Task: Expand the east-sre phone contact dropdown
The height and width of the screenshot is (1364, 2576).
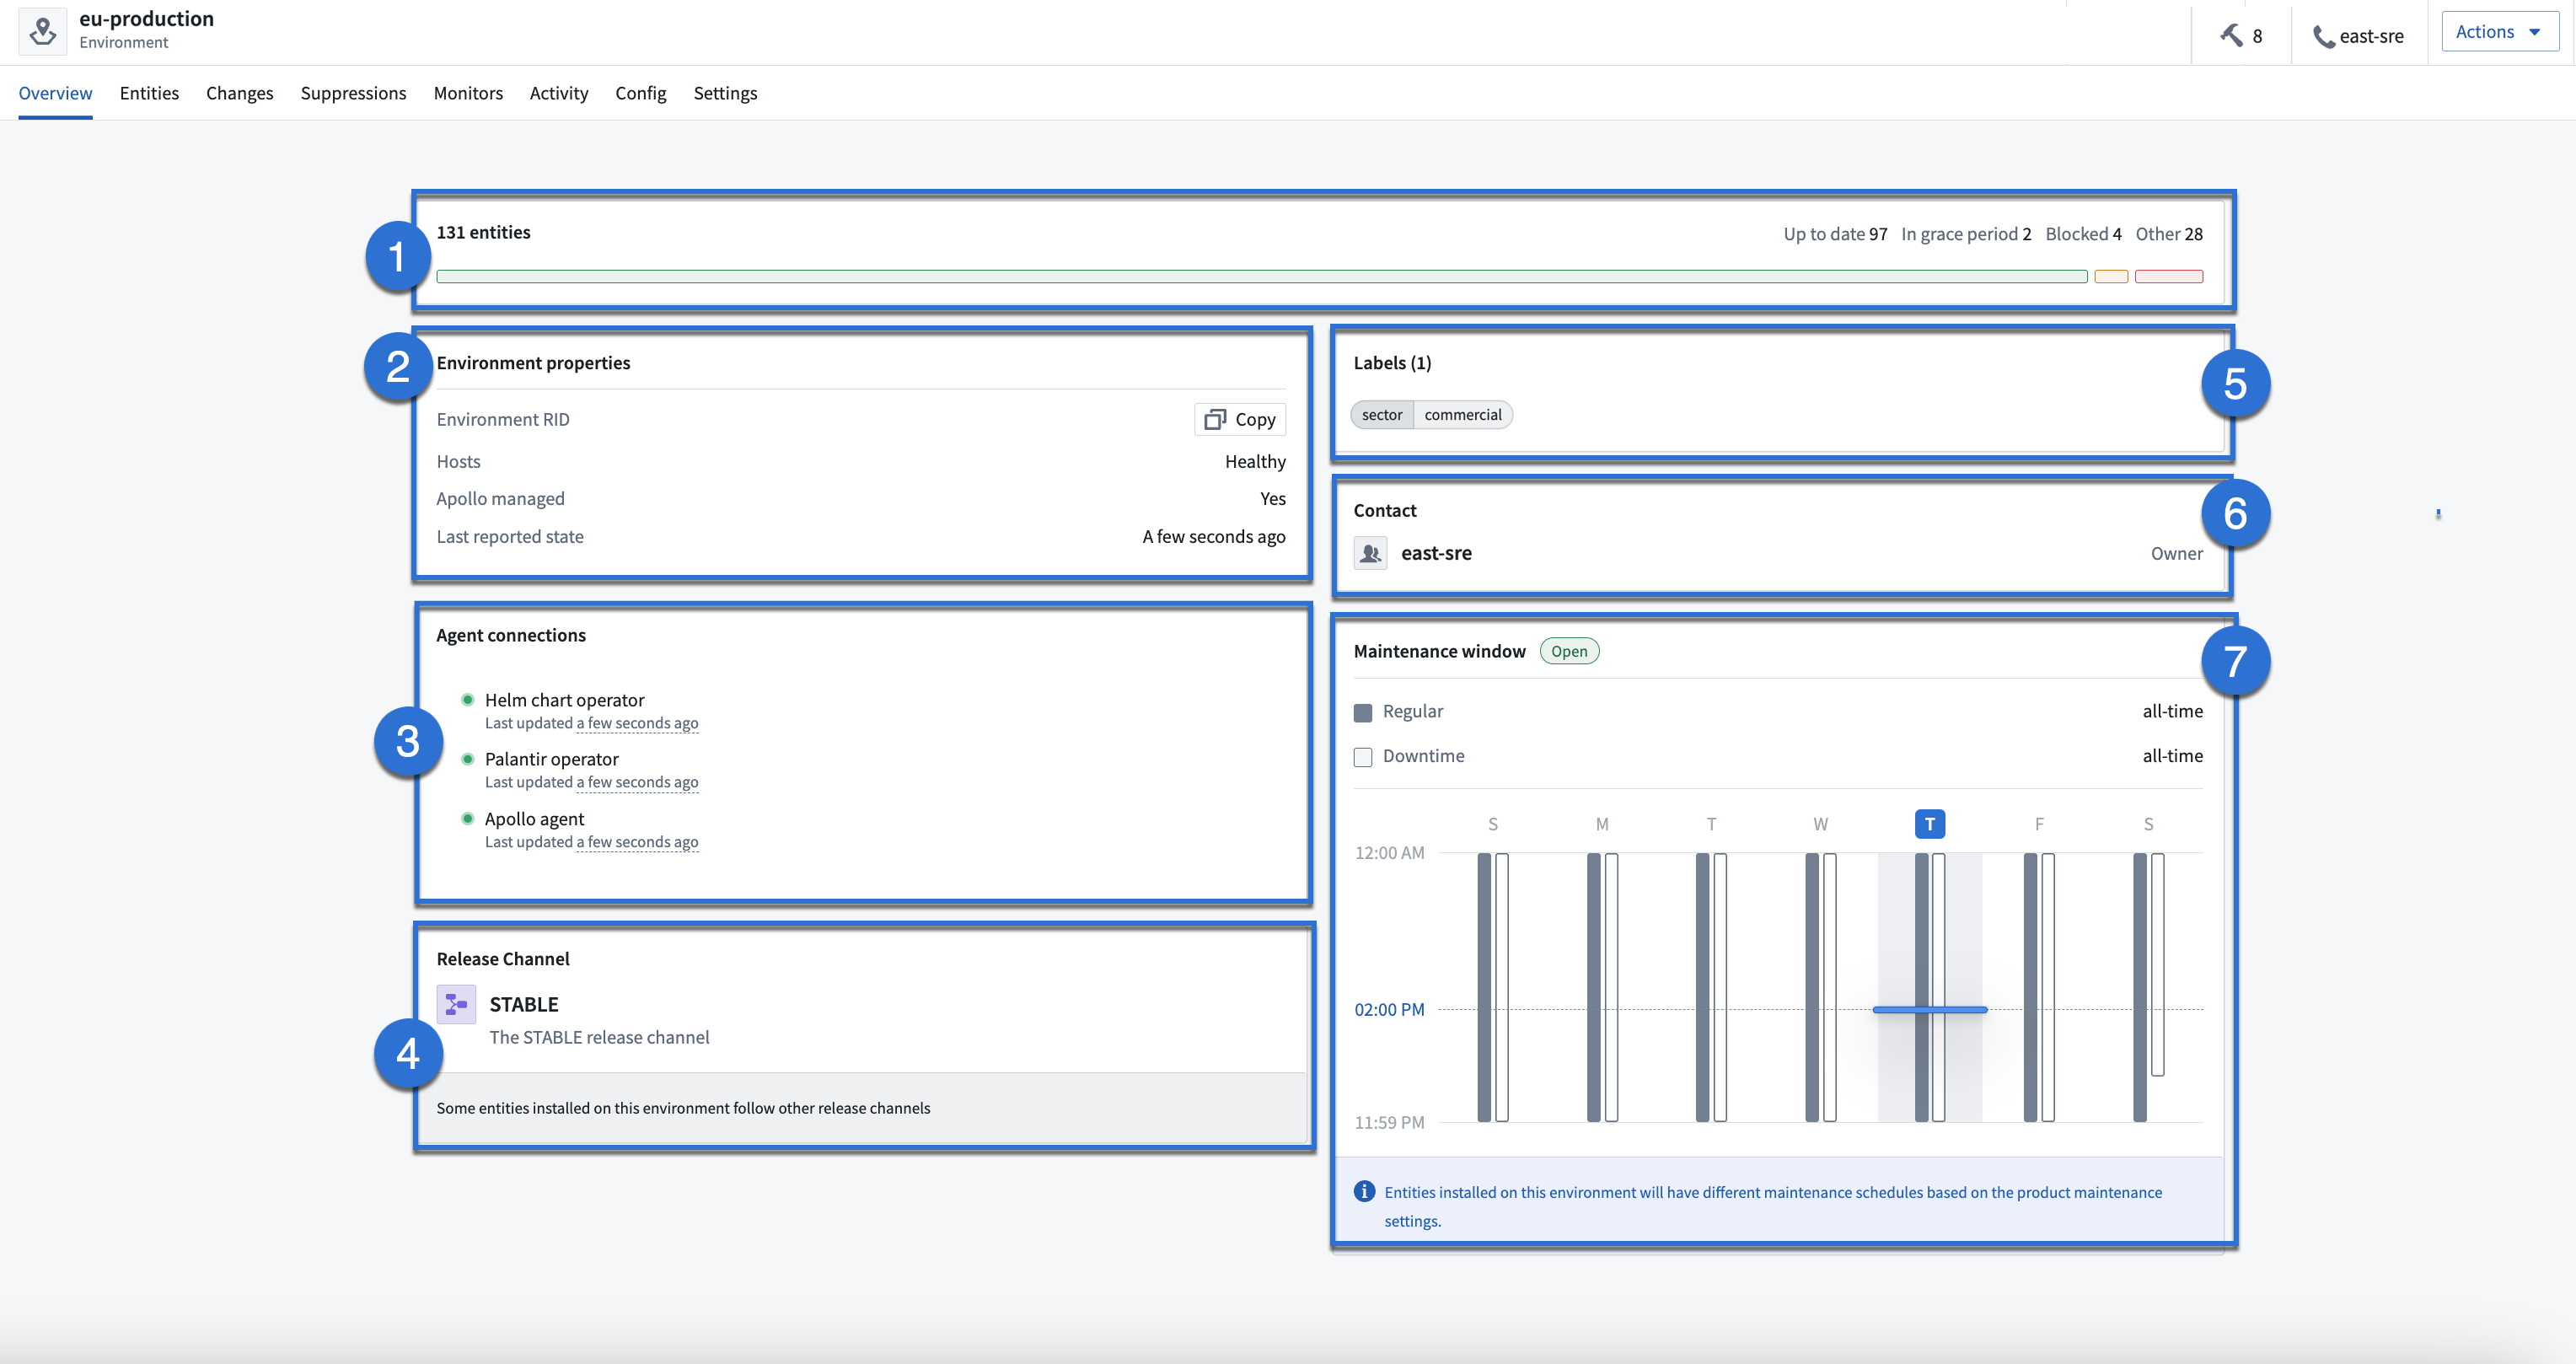Action: point(2359,30)
